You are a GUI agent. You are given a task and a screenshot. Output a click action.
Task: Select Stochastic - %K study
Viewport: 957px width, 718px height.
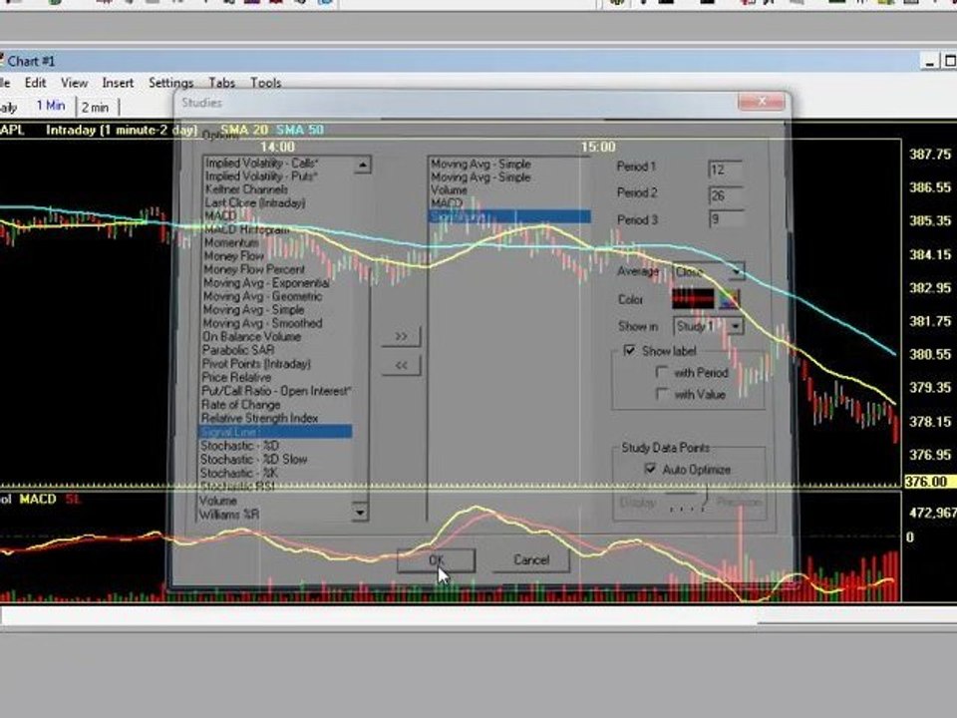click(x=239, y=473)
